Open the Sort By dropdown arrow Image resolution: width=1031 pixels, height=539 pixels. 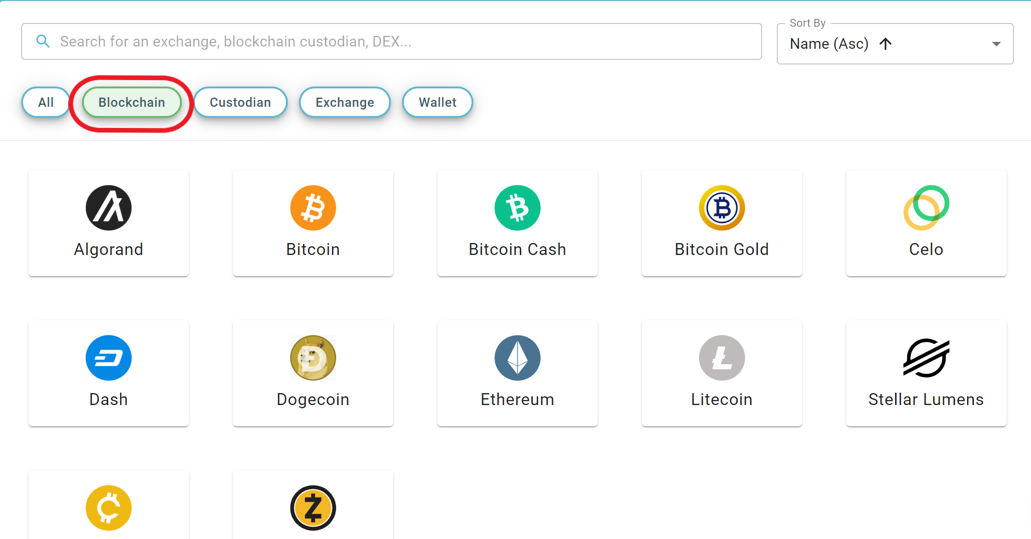tap(996, 44)
